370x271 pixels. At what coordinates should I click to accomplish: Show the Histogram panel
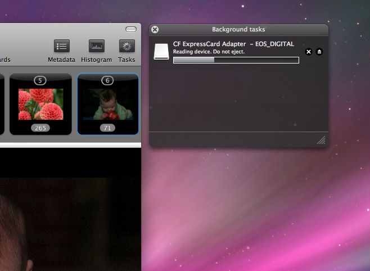[x=96, y=47]
